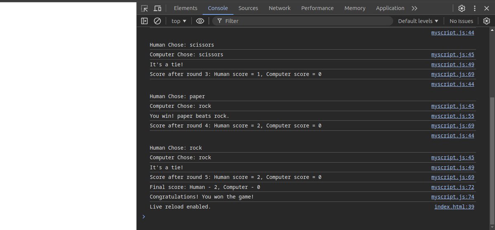Open Default levels dropdown
Screen dimensions: 495x230
click(418, 21)
